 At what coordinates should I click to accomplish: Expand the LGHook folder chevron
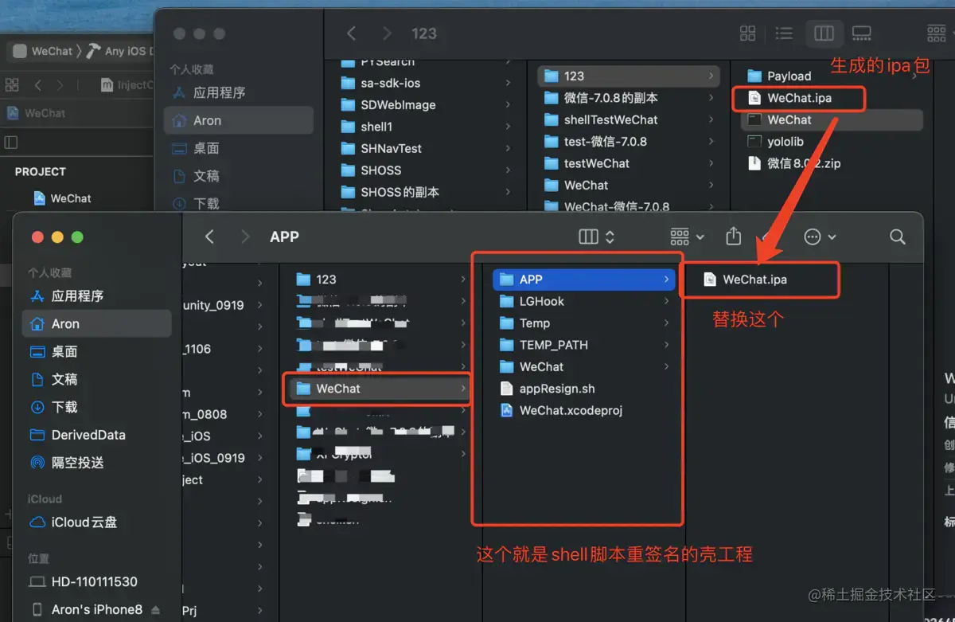tap(666, 301)
